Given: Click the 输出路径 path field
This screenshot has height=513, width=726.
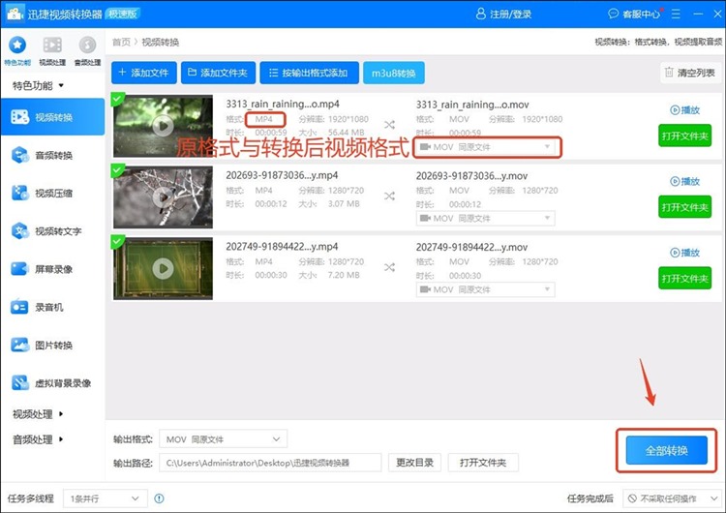Looking at the screenshot, I should click(x=270, y=463).
